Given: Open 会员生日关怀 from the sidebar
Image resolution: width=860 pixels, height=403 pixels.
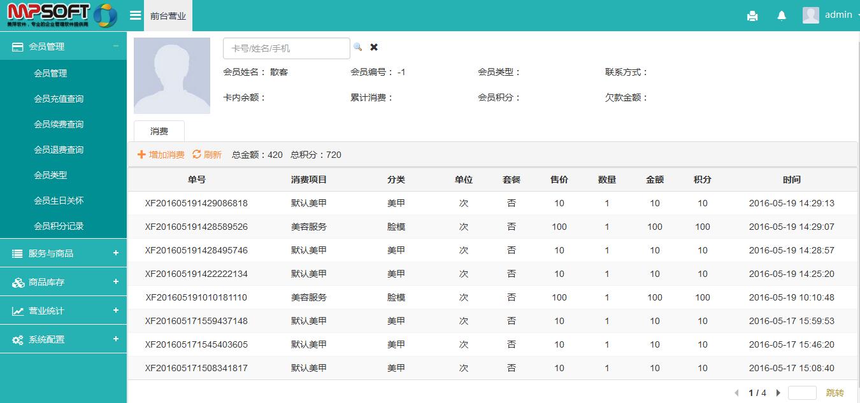Looking at the screenshot, I should [x=64, y=201].
